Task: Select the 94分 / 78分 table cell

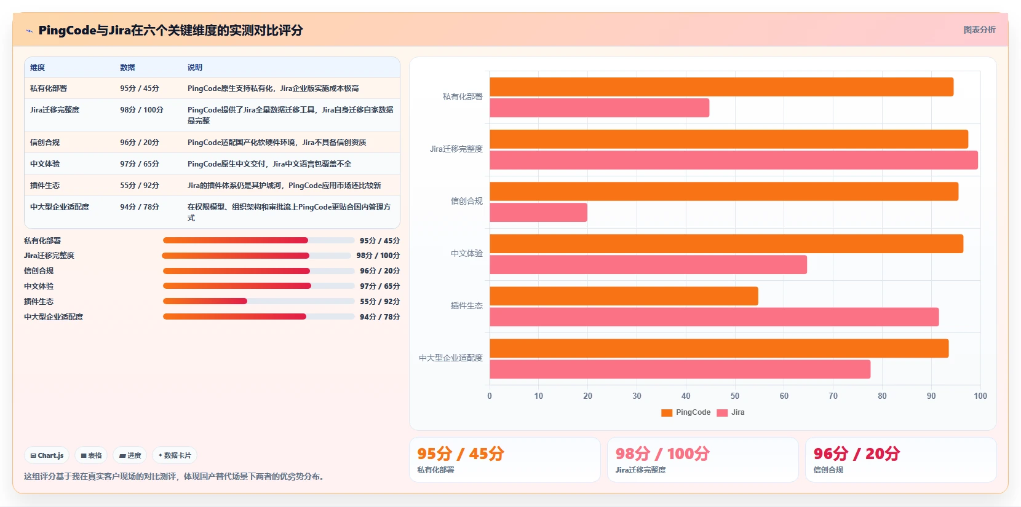Action: (x=140, y=207)
